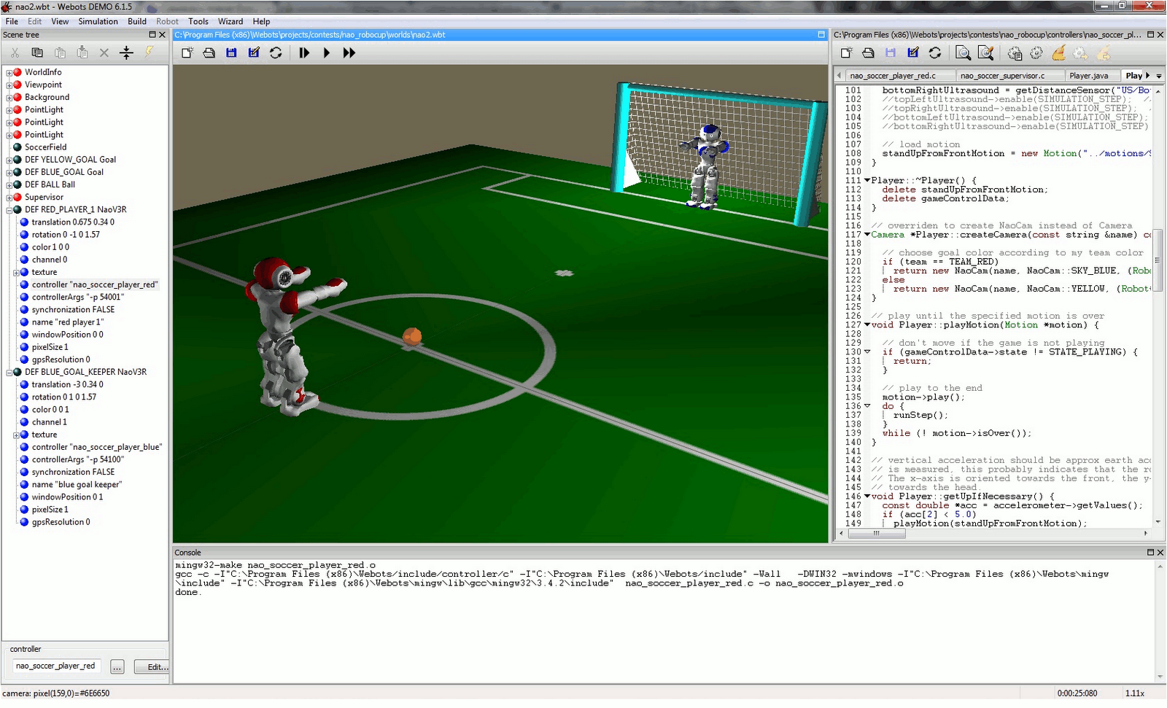The width and height of the screenshot is (1167, 708).
Task: Expand the DEF BALL Ball node
Action: (x=9, y=185)
